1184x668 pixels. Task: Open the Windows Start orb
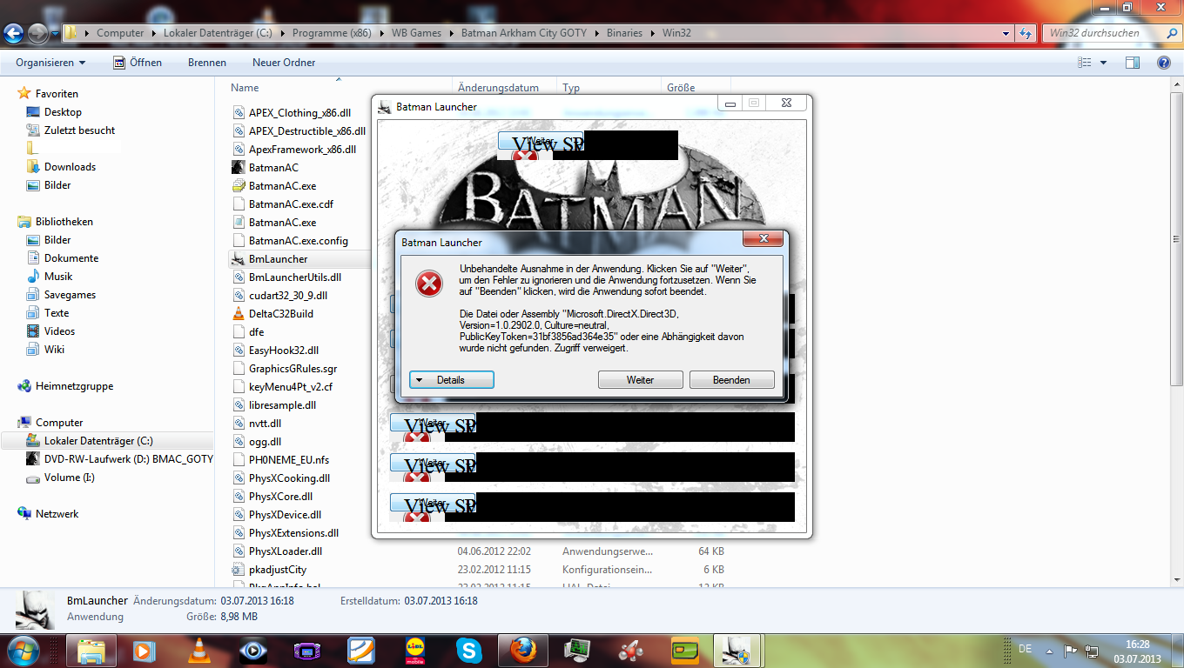23,649
